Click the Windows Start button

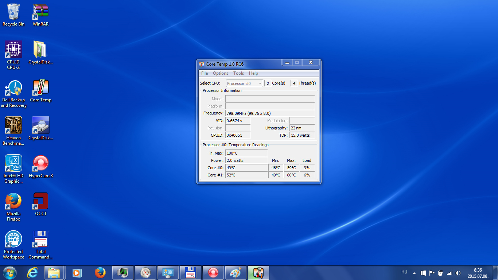pyautogui.click(x=9, y=273)
